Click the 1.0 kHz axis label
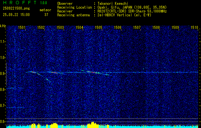 pyautogui.click(x=3, y=58)
